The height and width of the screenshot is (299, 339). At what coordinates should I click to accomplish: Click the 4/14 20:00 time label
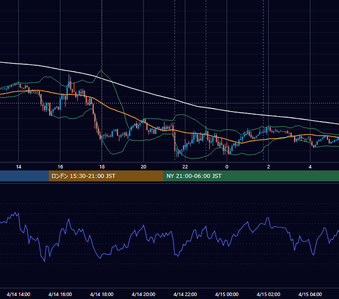coord(144,294)
